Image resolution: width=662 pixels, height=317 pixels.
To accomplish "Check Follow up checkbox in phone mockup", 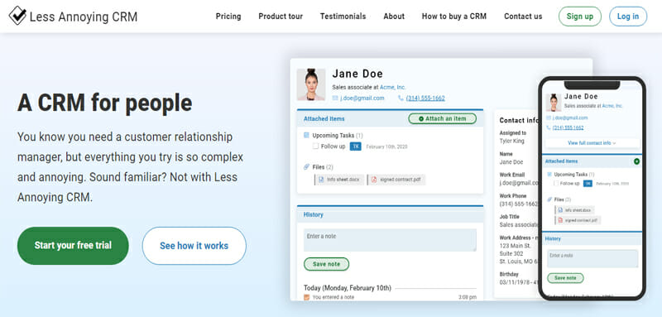I will coord(556,184).
